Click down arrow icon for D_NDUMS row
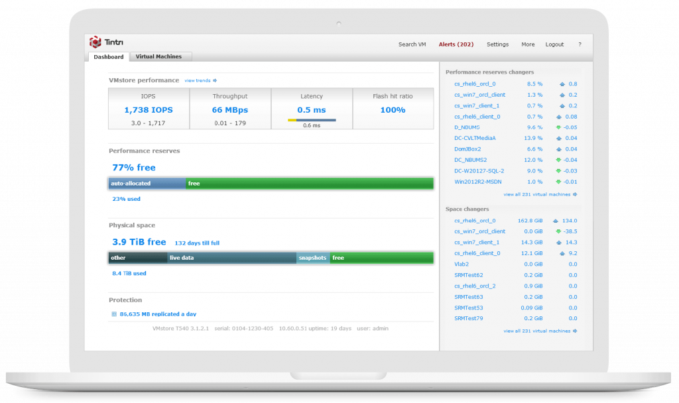 click(558, 127)
